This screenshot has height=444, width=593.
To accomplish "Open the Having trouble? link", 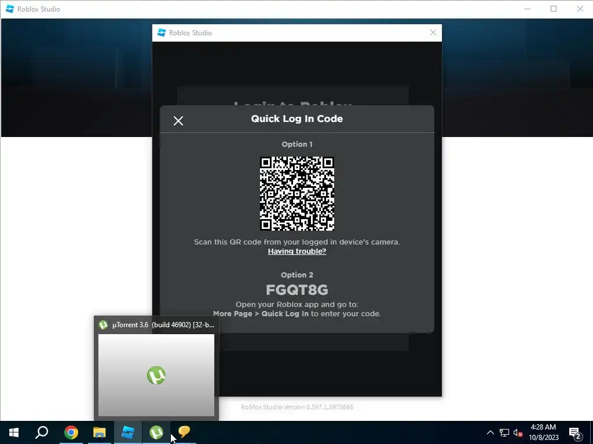I will pyautogui.click(x=297, y=251).
